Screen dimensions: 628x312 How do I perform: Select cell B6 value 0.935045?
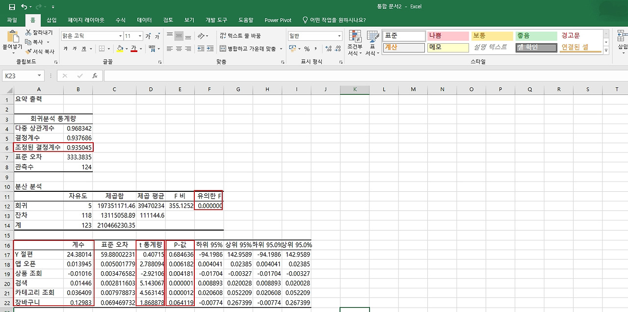[x=78, y=147]
